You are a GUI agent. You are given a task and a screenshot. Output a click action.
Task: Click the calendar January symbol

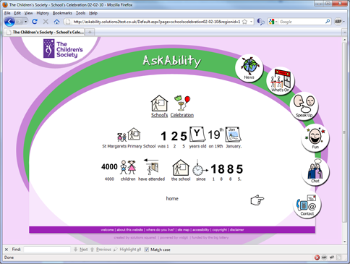(233, 135)
